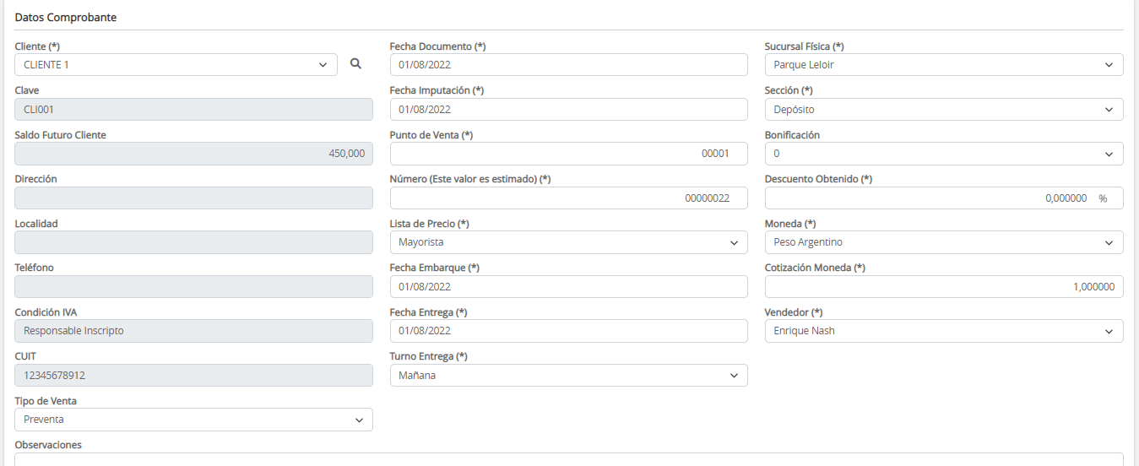Expand the Bonificación dropdown
This screenshot has width=1139, height=466.
click(943, 154)
